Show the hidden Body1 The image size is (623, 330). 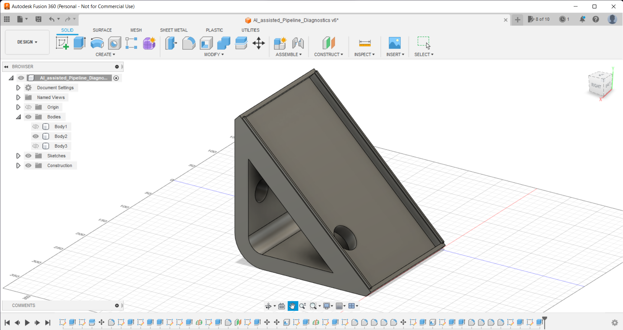point(36,127)
